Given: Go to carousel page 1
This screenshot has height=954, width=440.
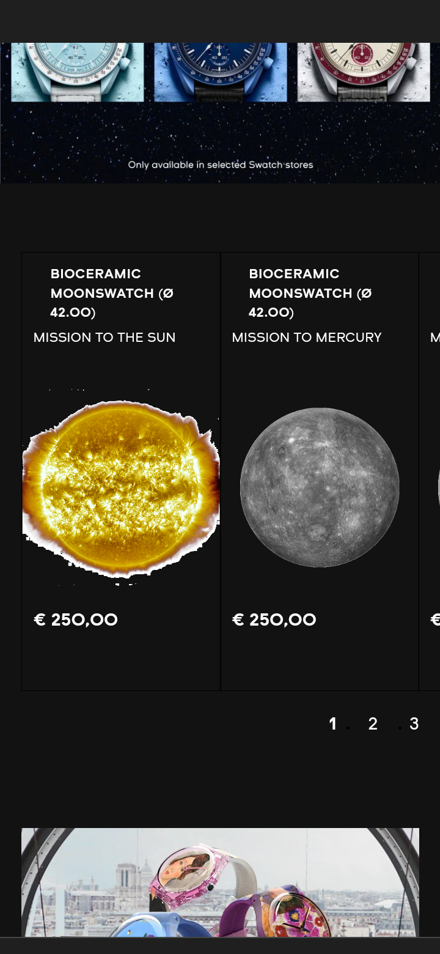Looking at the screenshot, I should point(333,724).
